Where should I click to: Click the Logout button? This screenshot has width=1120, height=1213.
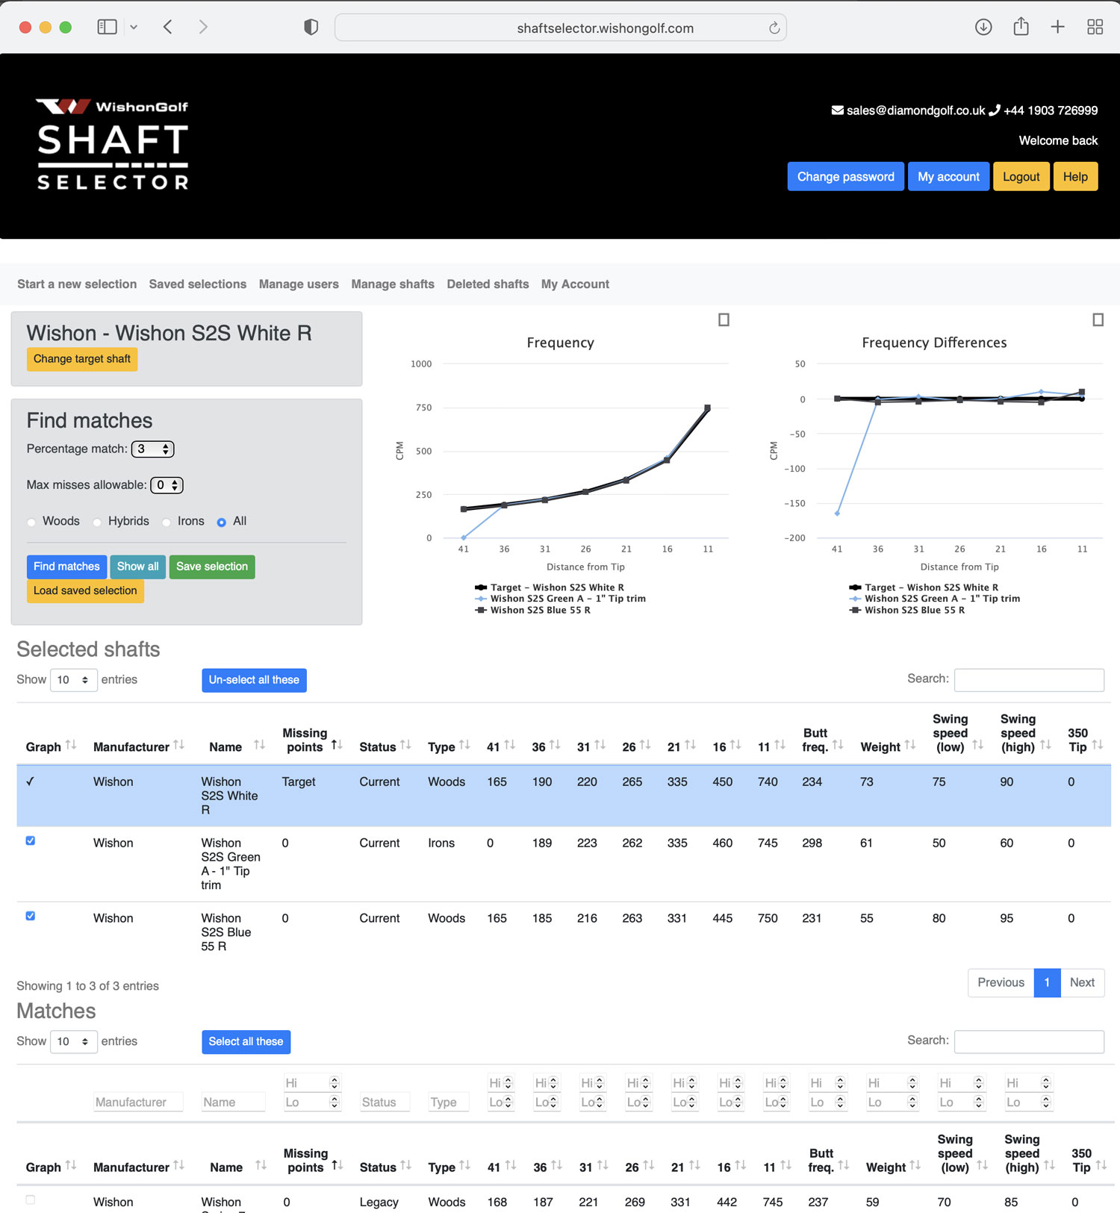[x=1021, y=177]
